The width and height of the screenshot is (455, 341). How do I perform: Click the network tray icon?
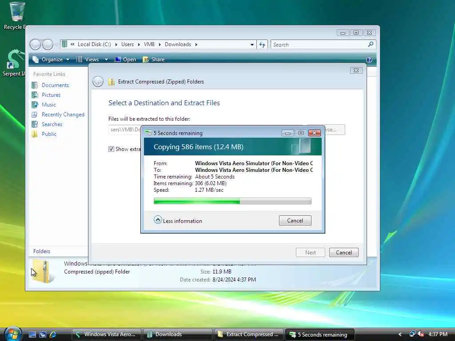[412, 334]
